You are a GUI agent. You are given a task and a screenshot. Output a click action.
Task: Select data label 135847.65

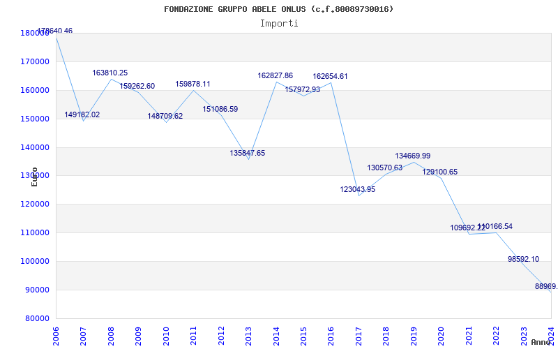248,153
